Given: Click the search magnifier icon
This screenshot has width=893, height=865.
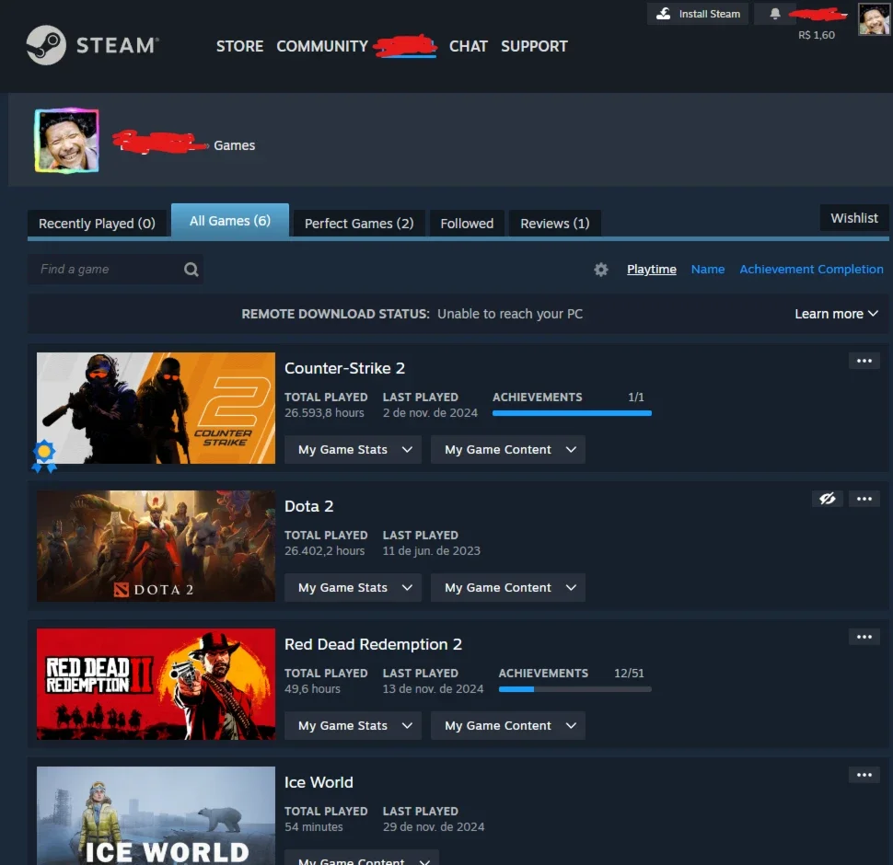Looking at the screenshot, I should click(191, 270).
